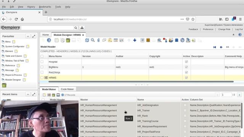The width and height of the screenshot is (244, 137).
Task: Select the BigMenu row checkbox
Action: tap(42, 67)
